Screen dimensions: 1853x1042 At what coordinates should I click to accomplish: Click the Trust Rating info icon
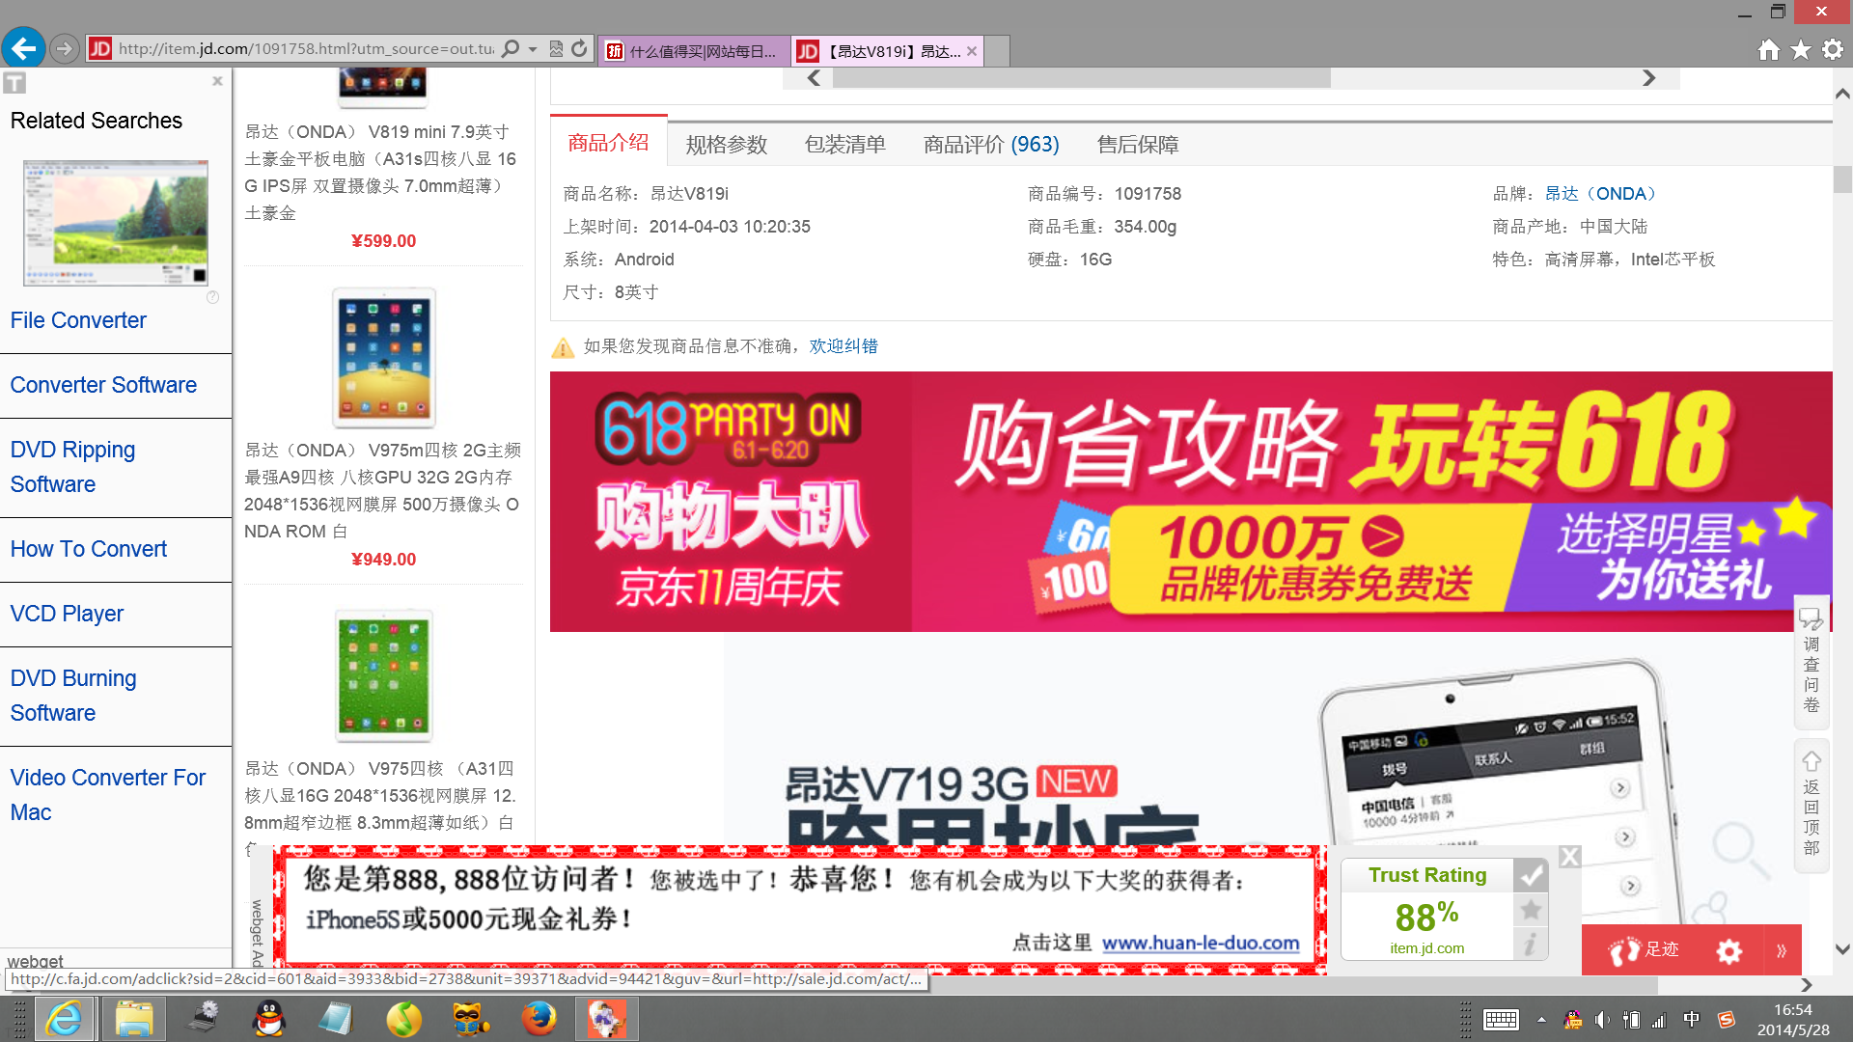coord(1531,944)
